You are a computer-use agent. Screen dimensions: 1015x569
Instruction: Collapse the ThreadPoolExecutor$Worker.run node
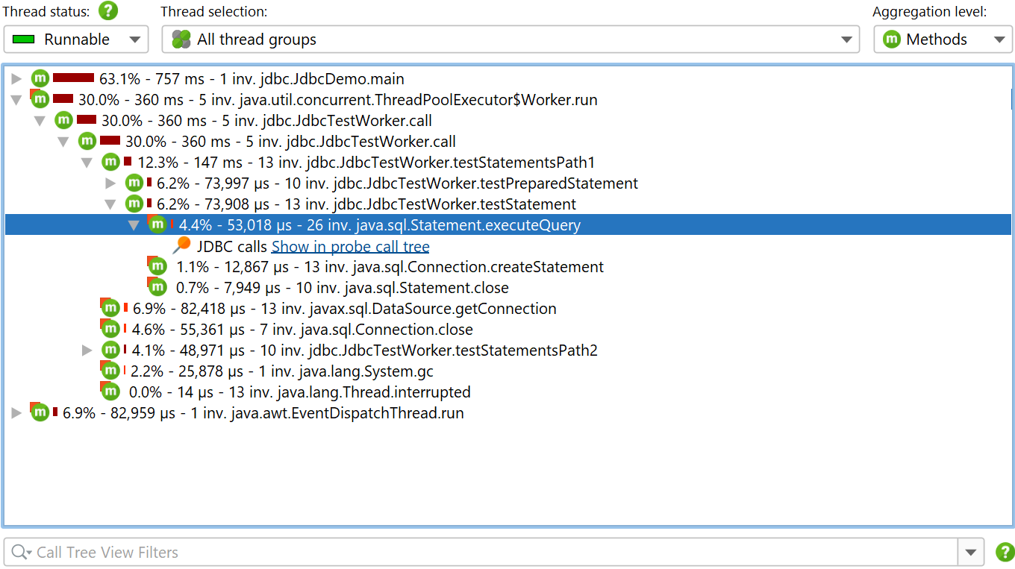pyautogui.click(x=16, y=100)
